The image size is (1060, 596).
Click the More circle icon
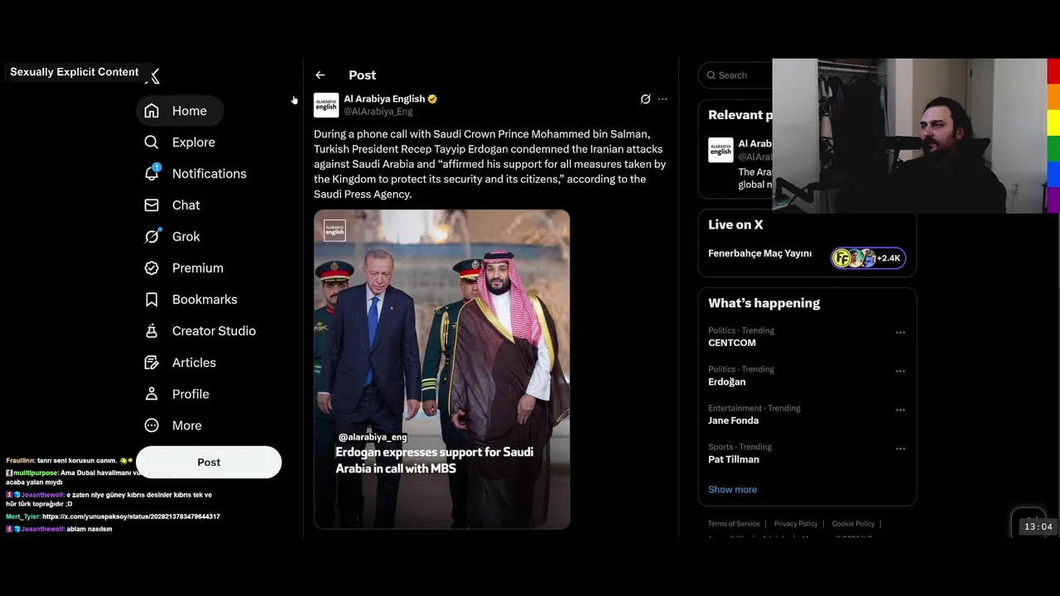(152, 425)
